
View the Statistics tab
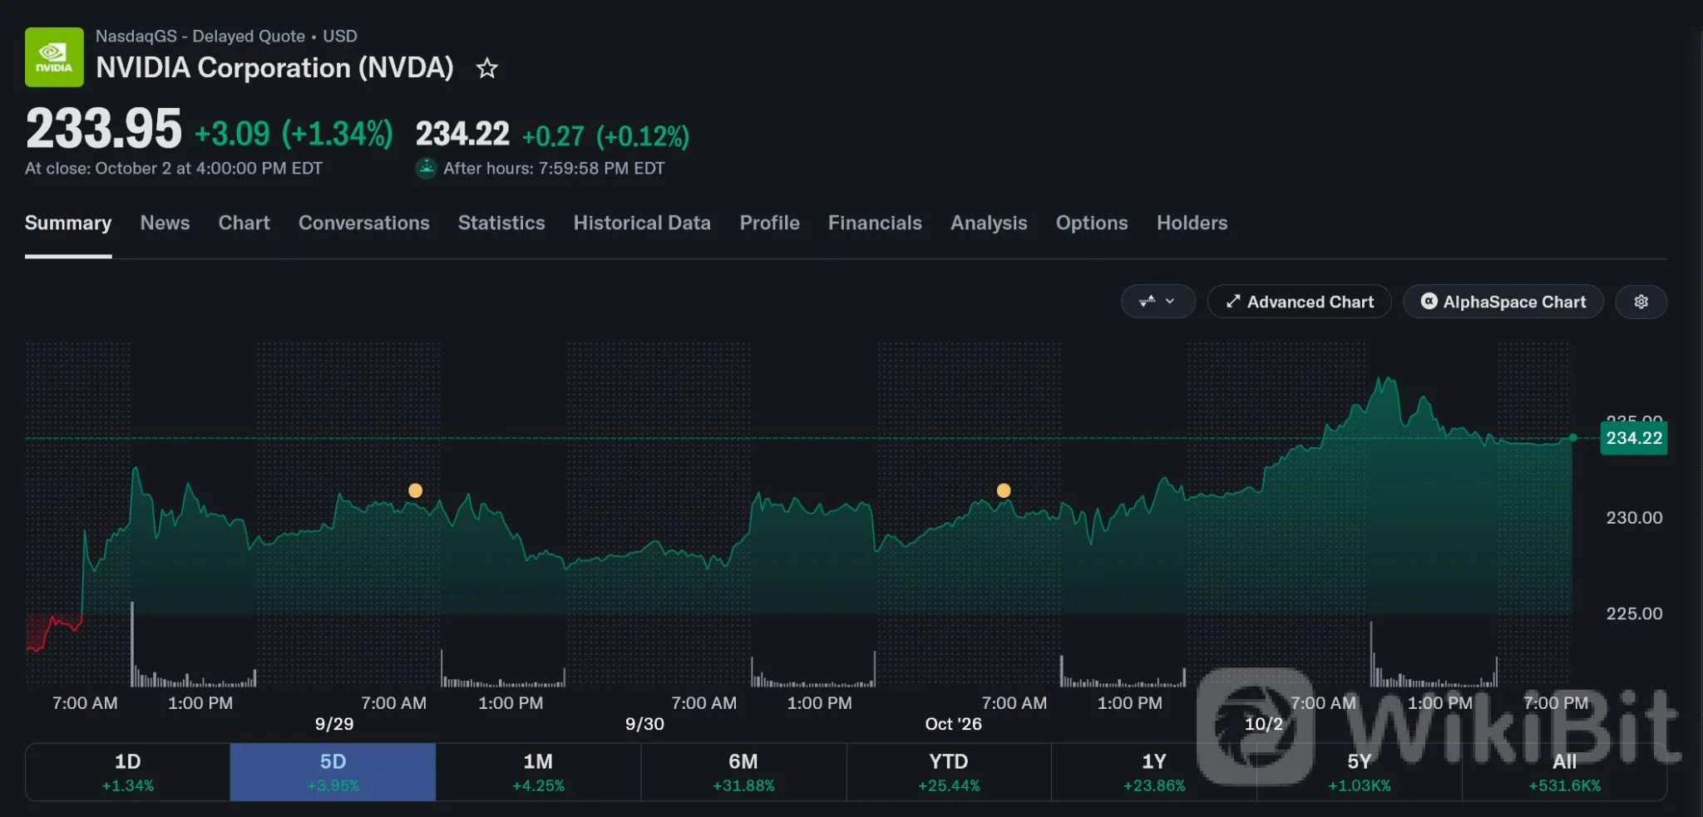(x=501, y=223)
